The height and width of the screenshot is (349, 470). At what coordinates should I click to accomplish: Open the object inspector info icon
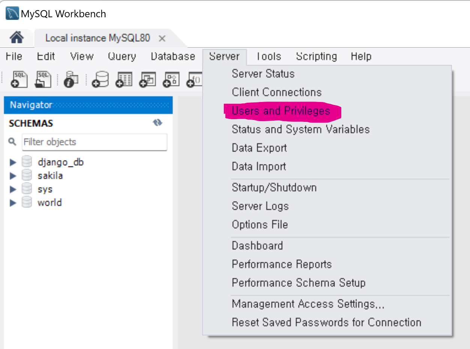[71, 79]
